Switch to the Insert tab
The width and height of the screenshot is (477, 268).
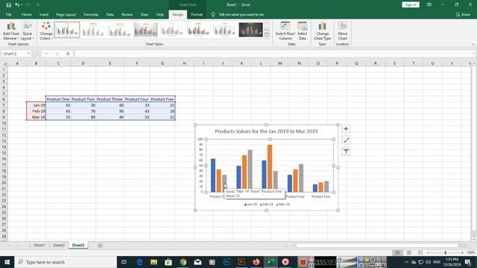pos(44,15)
